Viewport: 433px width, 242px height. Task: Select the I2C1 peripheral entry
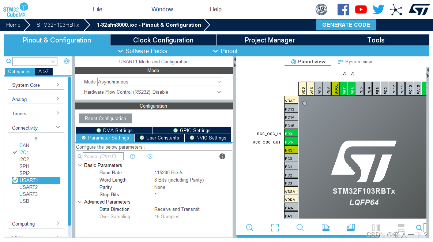[x=24, y=152]
